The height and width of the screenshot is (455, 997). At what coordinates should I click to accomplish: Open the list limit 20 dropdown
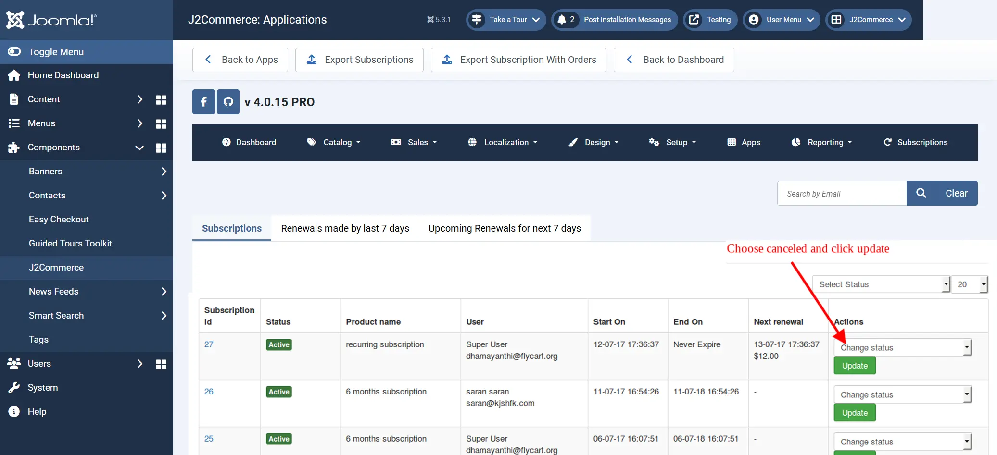[x=970, y=284]
